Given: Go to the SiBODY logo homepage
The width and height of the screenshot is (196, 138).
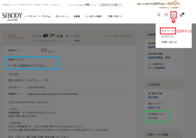Looking at the screenshot, I should pos(12,16).
